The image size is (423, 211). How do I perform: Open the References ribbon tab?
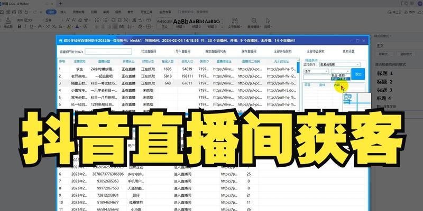pyautogui.click(x=94, y=12)
